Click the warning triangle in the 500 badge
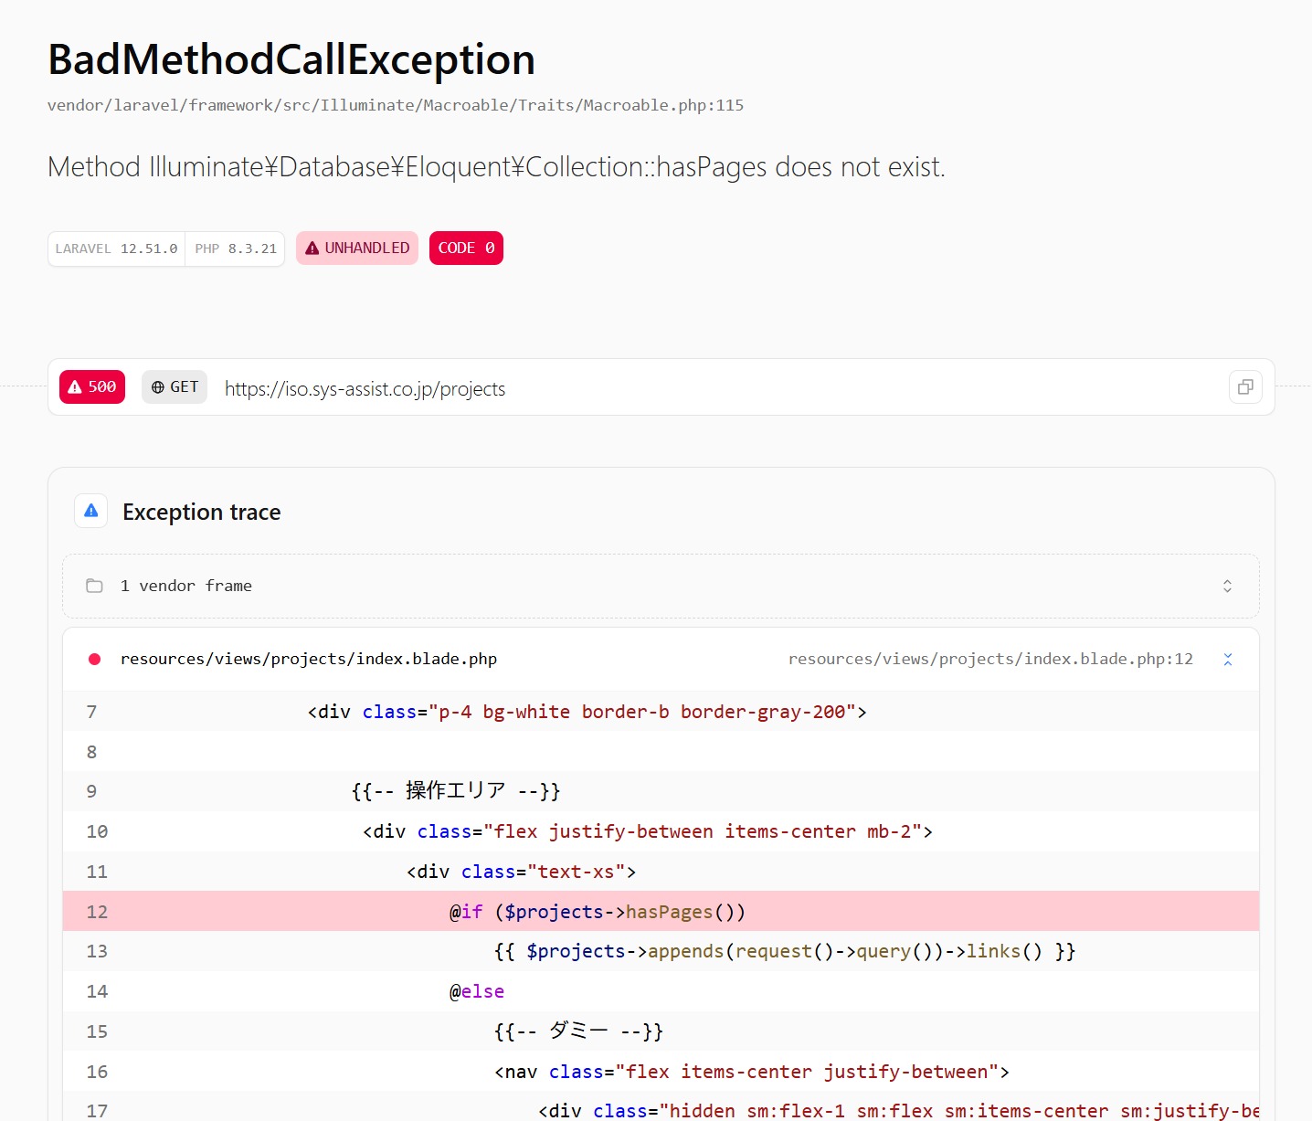Viewport: 1312px width, 1121px height. [x=75, y=387]
